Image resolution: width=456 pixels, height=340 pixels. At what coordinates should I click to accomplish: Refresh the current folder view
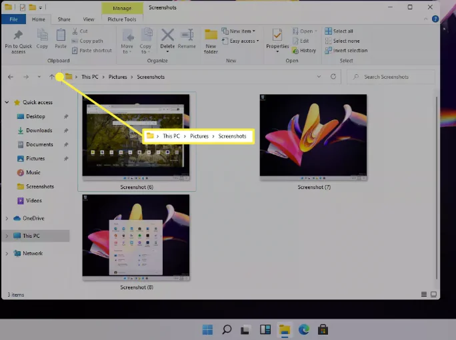pyautogui.click(x=333, y=77)
